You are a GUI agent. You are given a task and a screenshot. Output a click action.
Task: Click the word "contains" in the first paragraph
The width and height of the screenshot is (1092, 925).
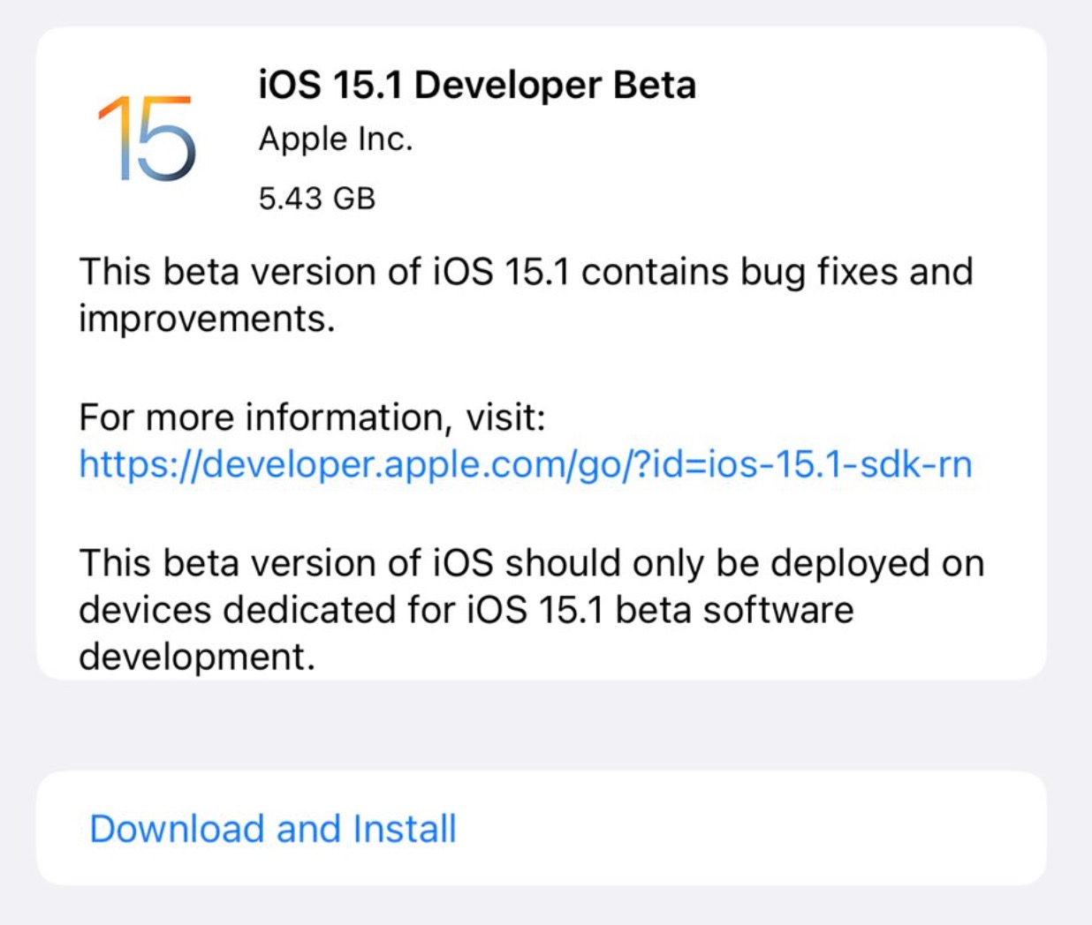(x=655, y=272)
